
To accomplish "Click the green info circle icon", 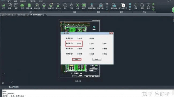I will (153, 10).
